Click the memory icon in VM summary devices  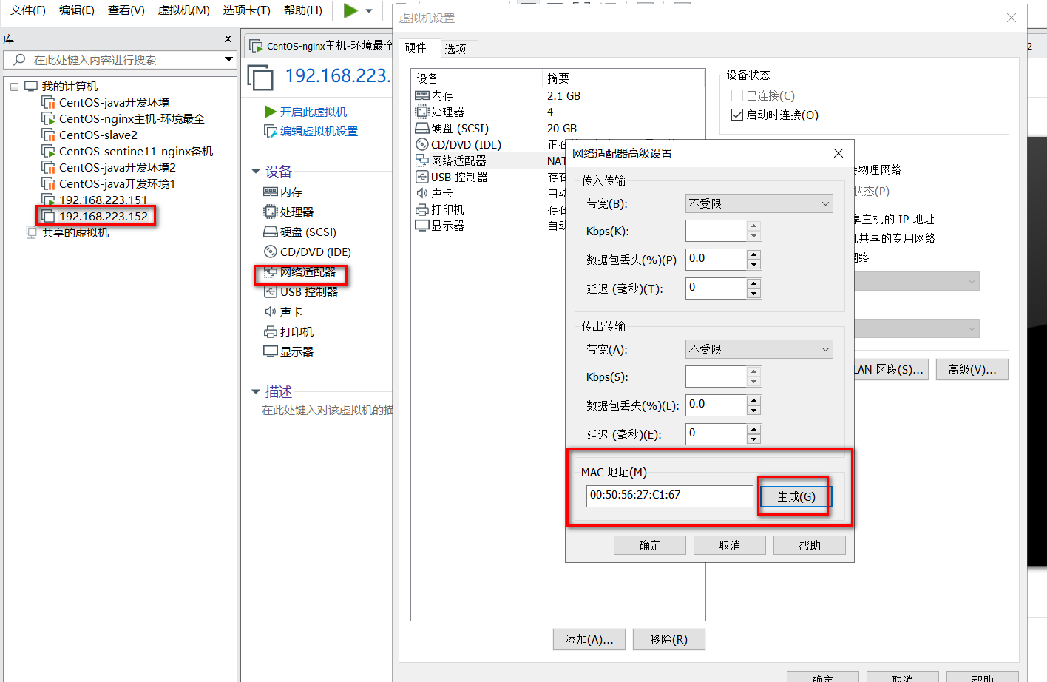point(271,192)
